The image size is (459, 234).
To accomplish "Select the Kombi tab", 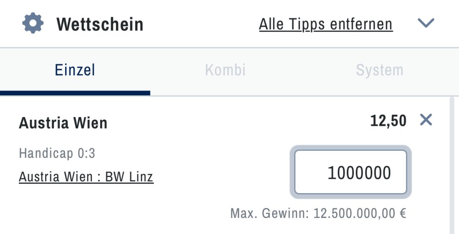I will click(x=225, y=70).
